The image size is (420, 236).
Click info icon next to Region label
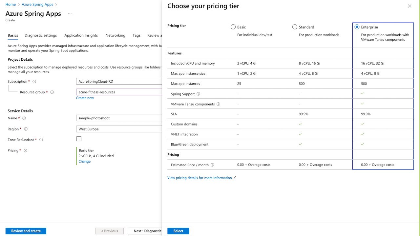pos(26,129)
